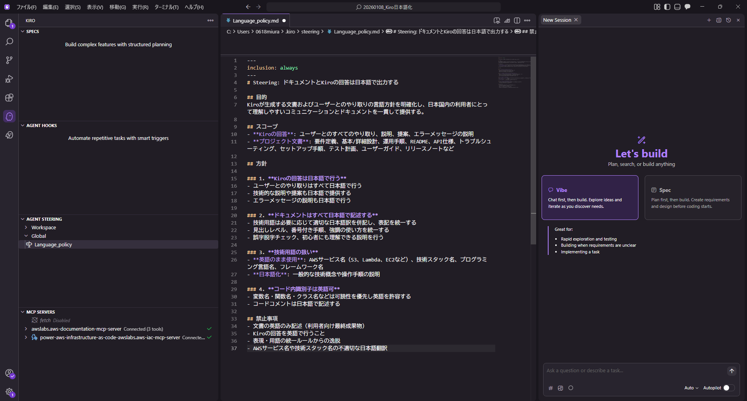Start a new chat with the plus icon
This screenshot has width=747, height=401.
click(709, 20)
